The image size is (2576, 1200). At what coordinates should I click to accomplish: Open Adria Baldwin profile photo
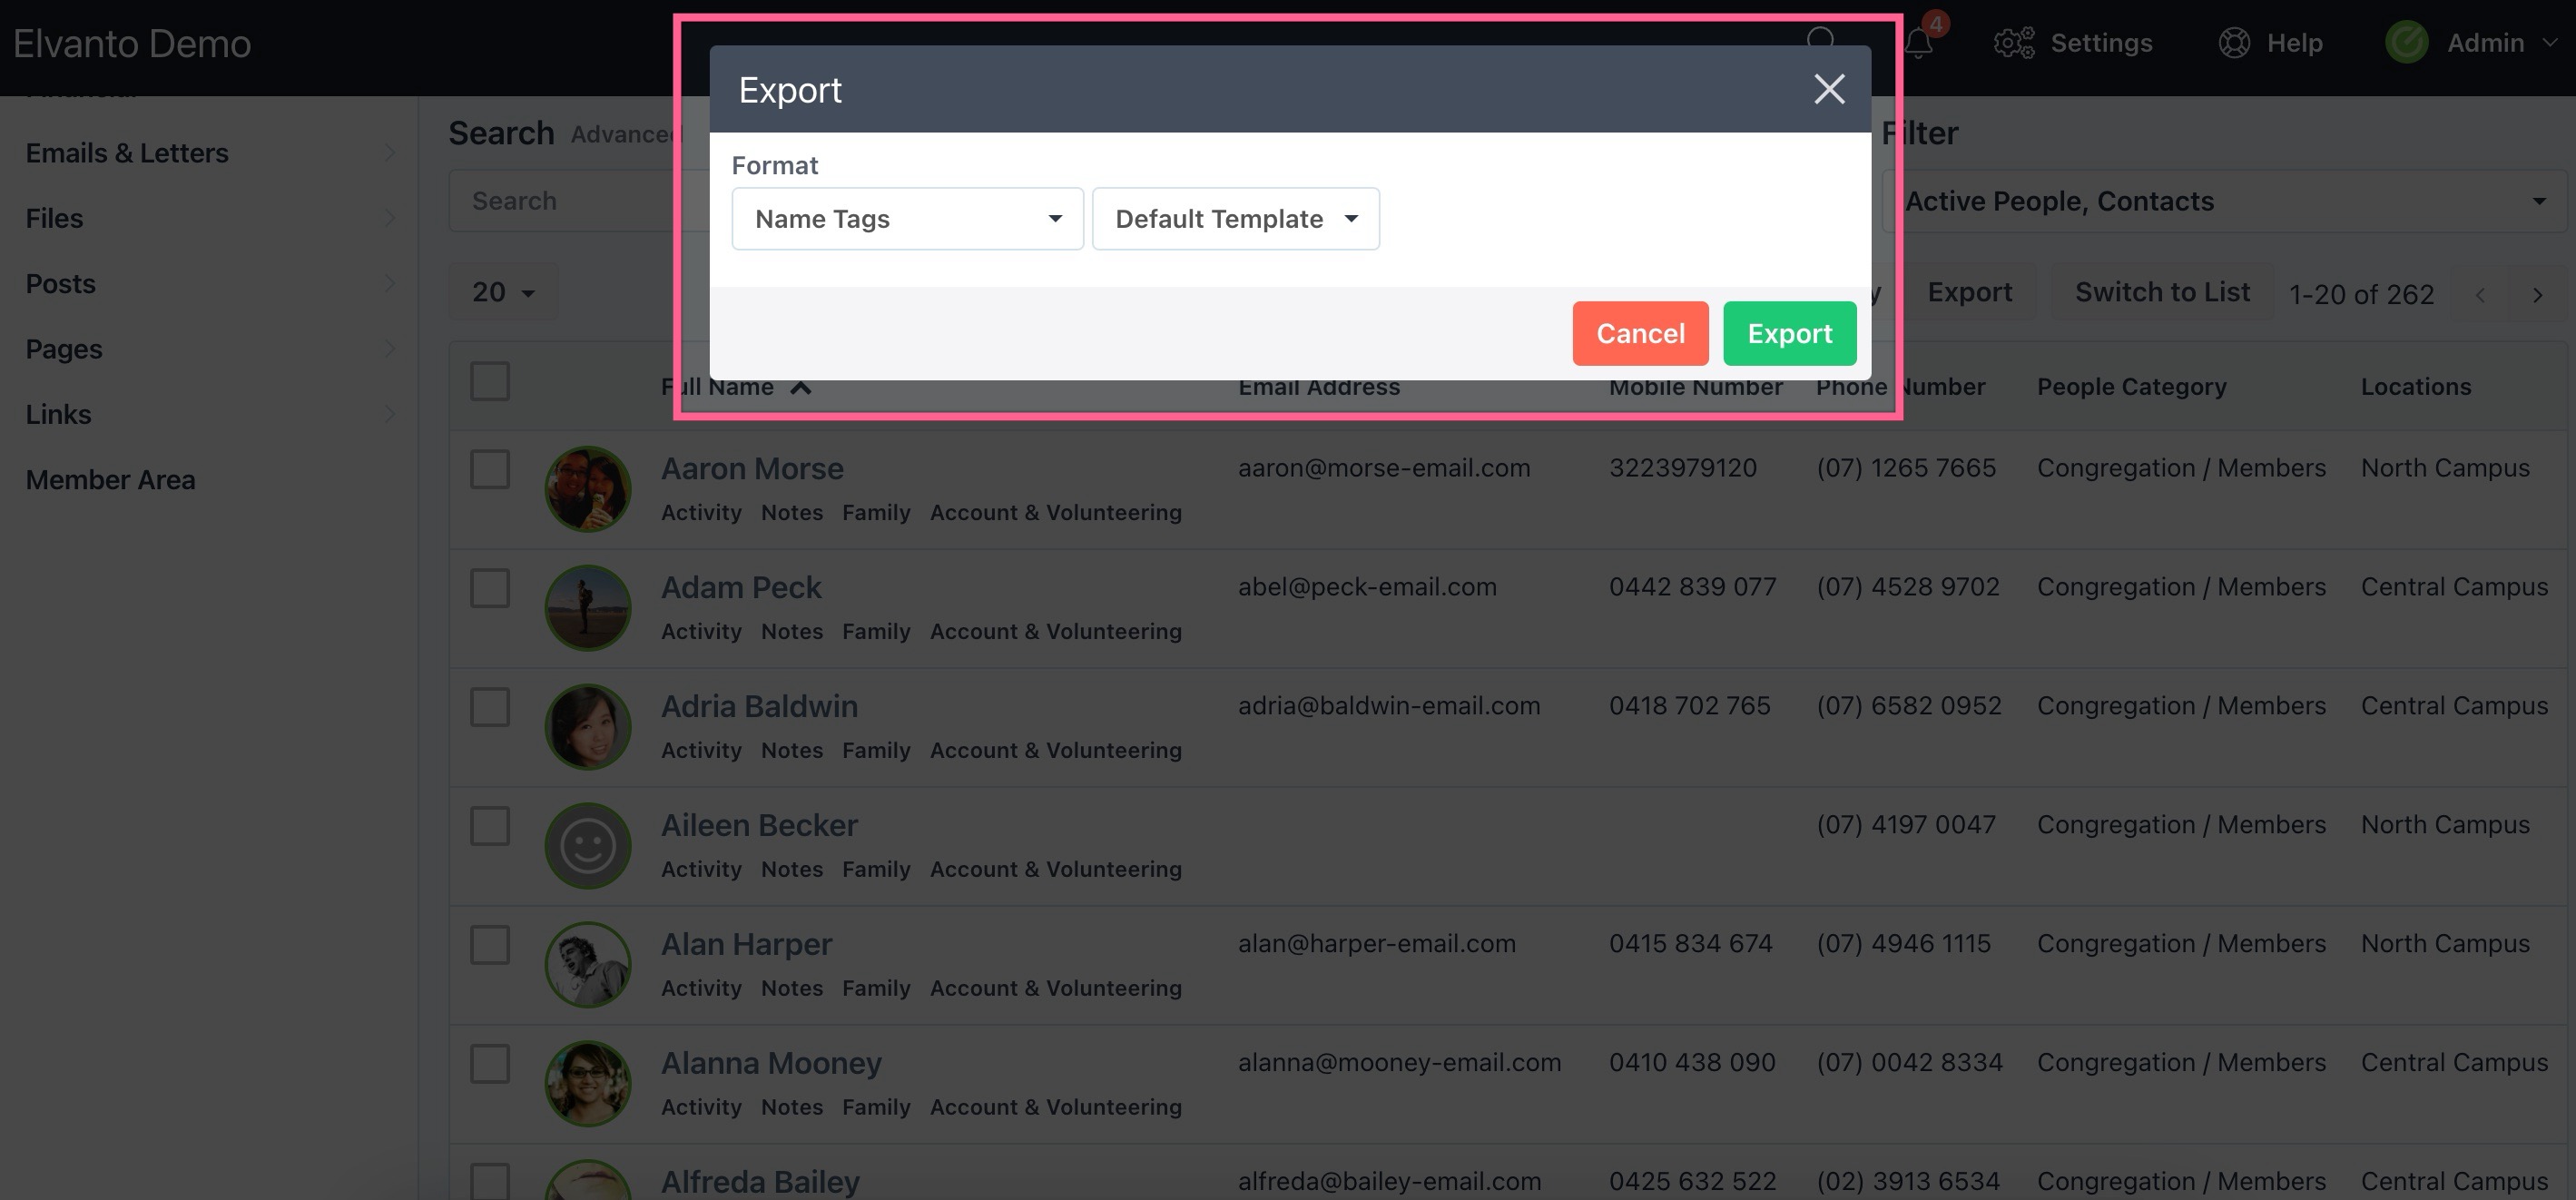588,727
